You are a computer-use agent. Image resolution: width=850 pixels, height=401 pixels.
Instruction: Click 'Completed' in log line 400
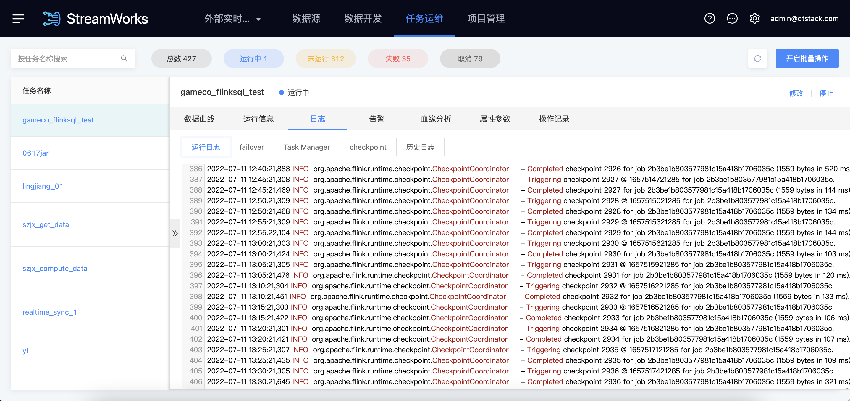[x=544, y=318]
